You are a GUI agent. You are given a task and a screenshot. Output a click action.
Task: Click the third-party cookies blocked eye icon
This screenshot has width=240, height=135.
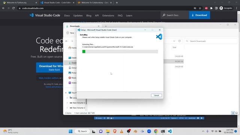(x=195, y=8)
